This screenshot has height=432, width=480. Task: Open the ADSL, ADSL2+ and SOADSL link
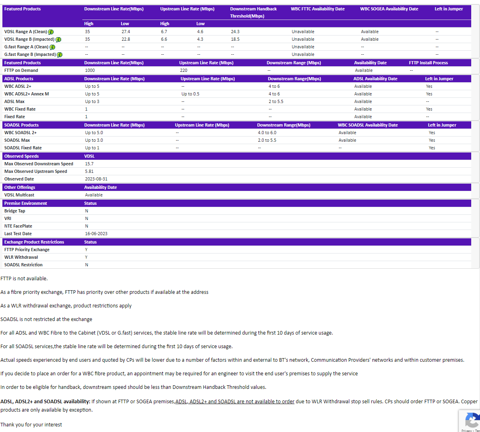[x=235, y=401]
